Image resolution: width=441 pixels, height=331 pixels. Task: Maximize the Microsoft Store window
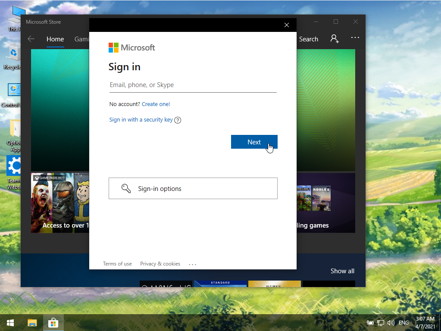pyautogui.click(x=336, y=22)
